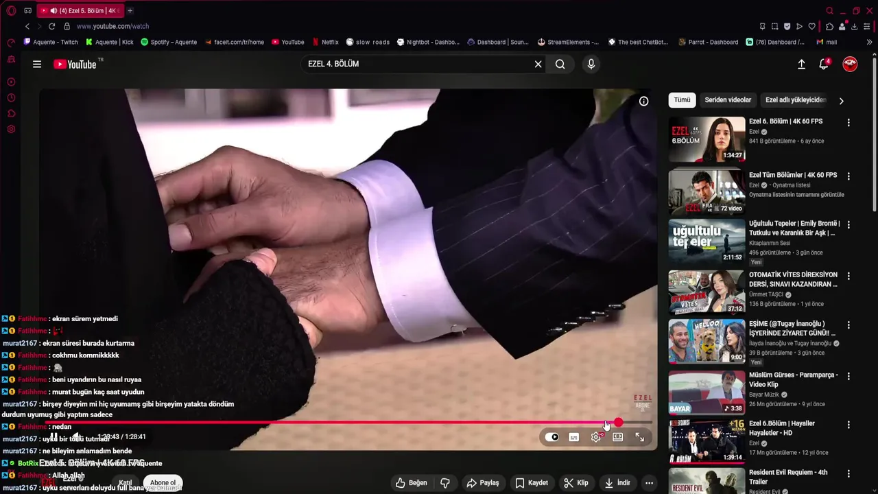Enter fullscreen mode in the player

point(639,437)
